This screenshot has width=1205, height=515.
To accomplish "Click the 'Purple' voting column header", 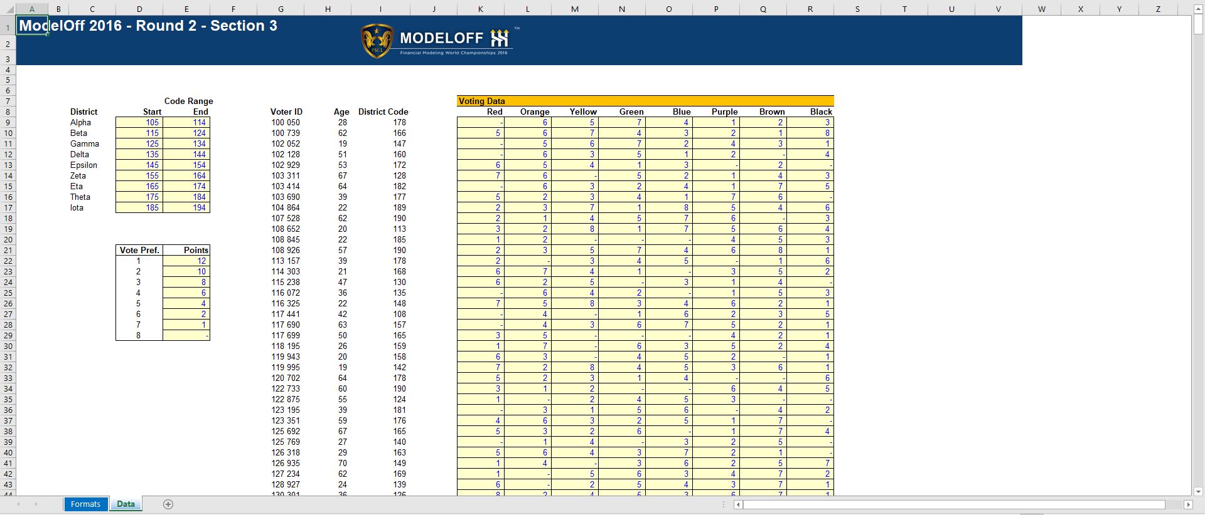I will [724, 112].
